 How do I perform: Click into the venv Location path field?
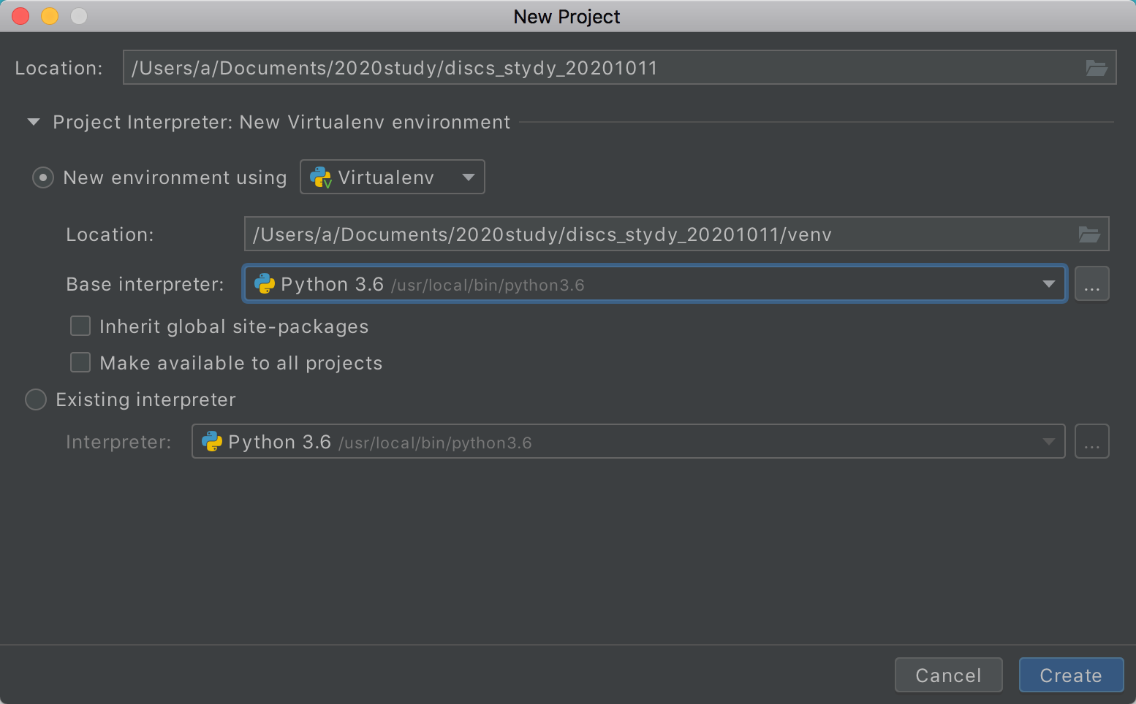pyautogui.click(x=658, y=234)
